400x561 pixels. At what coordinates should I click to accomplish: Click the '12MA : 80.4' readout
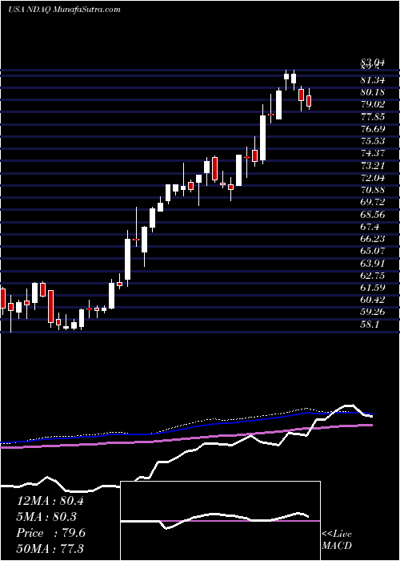(x=50, y=501)
